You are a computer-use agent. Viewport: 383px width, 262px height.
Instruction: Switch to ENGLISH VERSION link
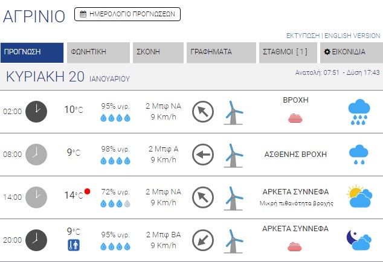pos(352,36)
